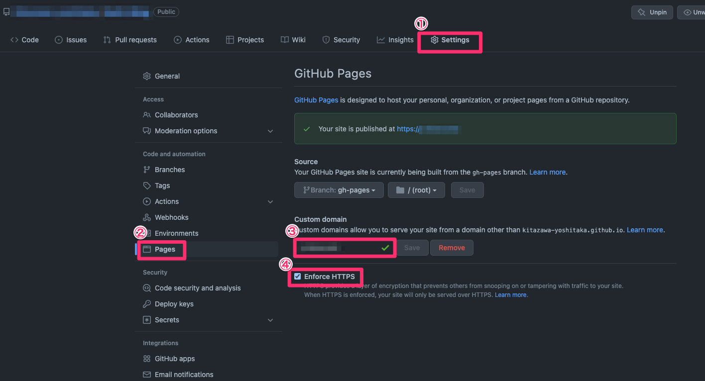Viewport: 705px width, 381px height.
Task: Click the gear icon next to General
Action: pos(147,76)
